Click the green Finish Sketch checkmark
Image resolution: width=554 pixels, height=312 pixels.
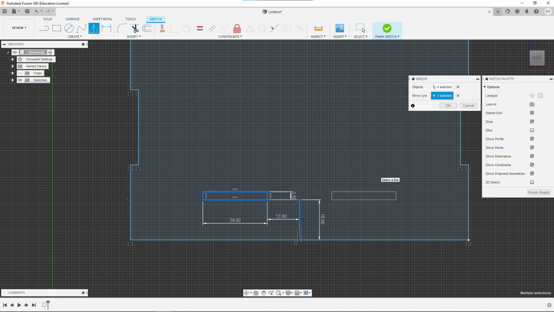[387, 28]
